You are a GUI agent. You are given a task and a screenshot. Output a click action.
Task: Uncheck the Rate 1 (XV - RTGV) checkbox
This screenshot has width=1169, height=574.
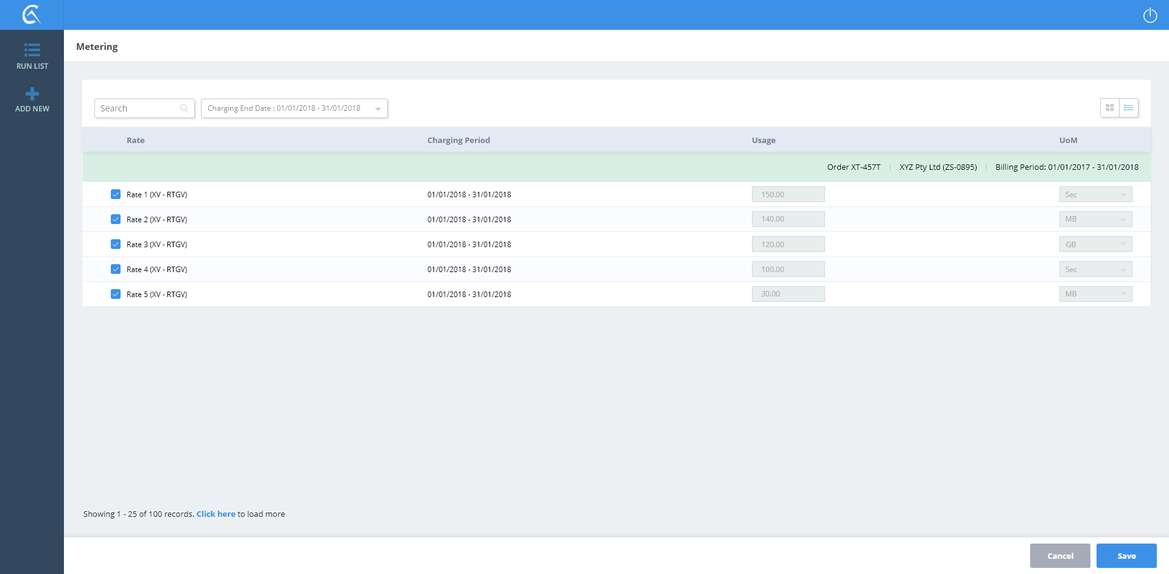coord(116,194)
